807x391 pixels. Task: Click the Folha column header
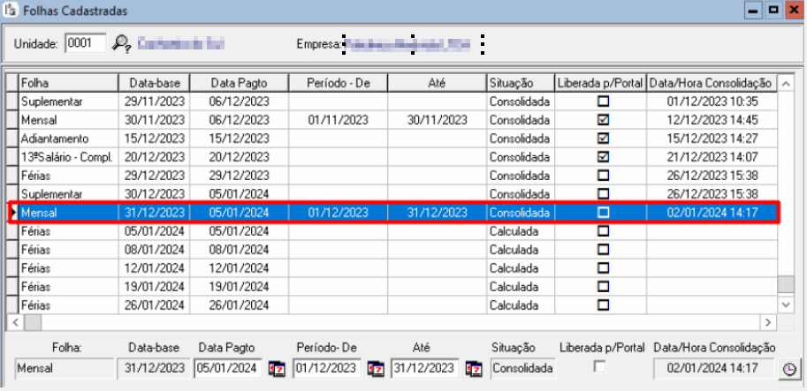pyautogui.click(x=67, y=82)
